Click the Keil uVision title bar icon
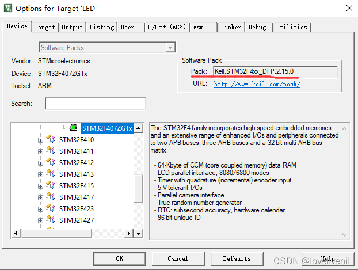 tap(8, 8)
